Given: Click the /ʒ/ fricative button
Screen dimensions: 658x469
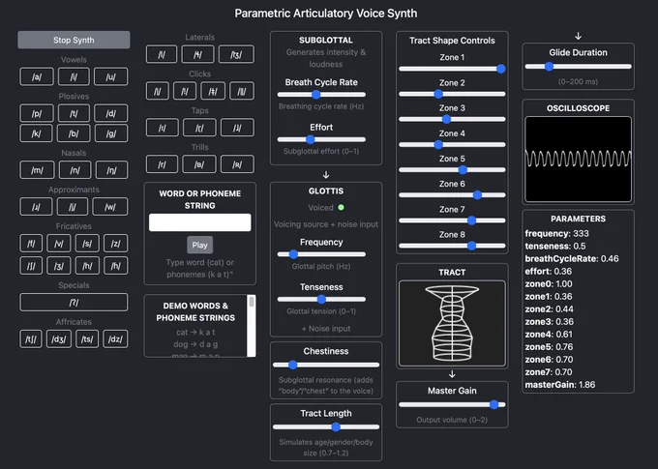Looking at the screenshot, I should pos(59,266).
